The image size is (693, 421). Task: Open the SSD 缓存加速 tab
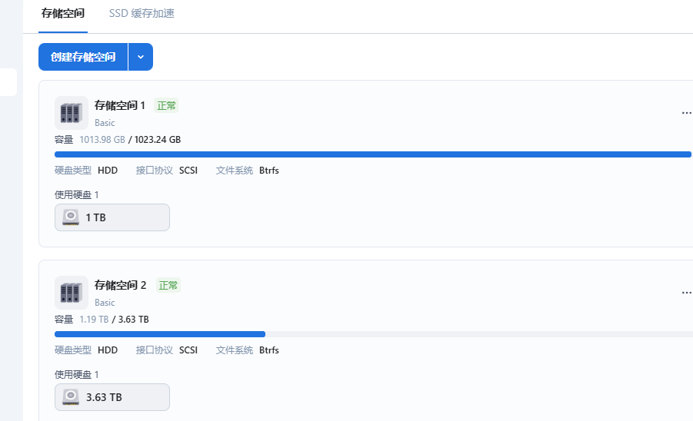[x=142, y=14]
